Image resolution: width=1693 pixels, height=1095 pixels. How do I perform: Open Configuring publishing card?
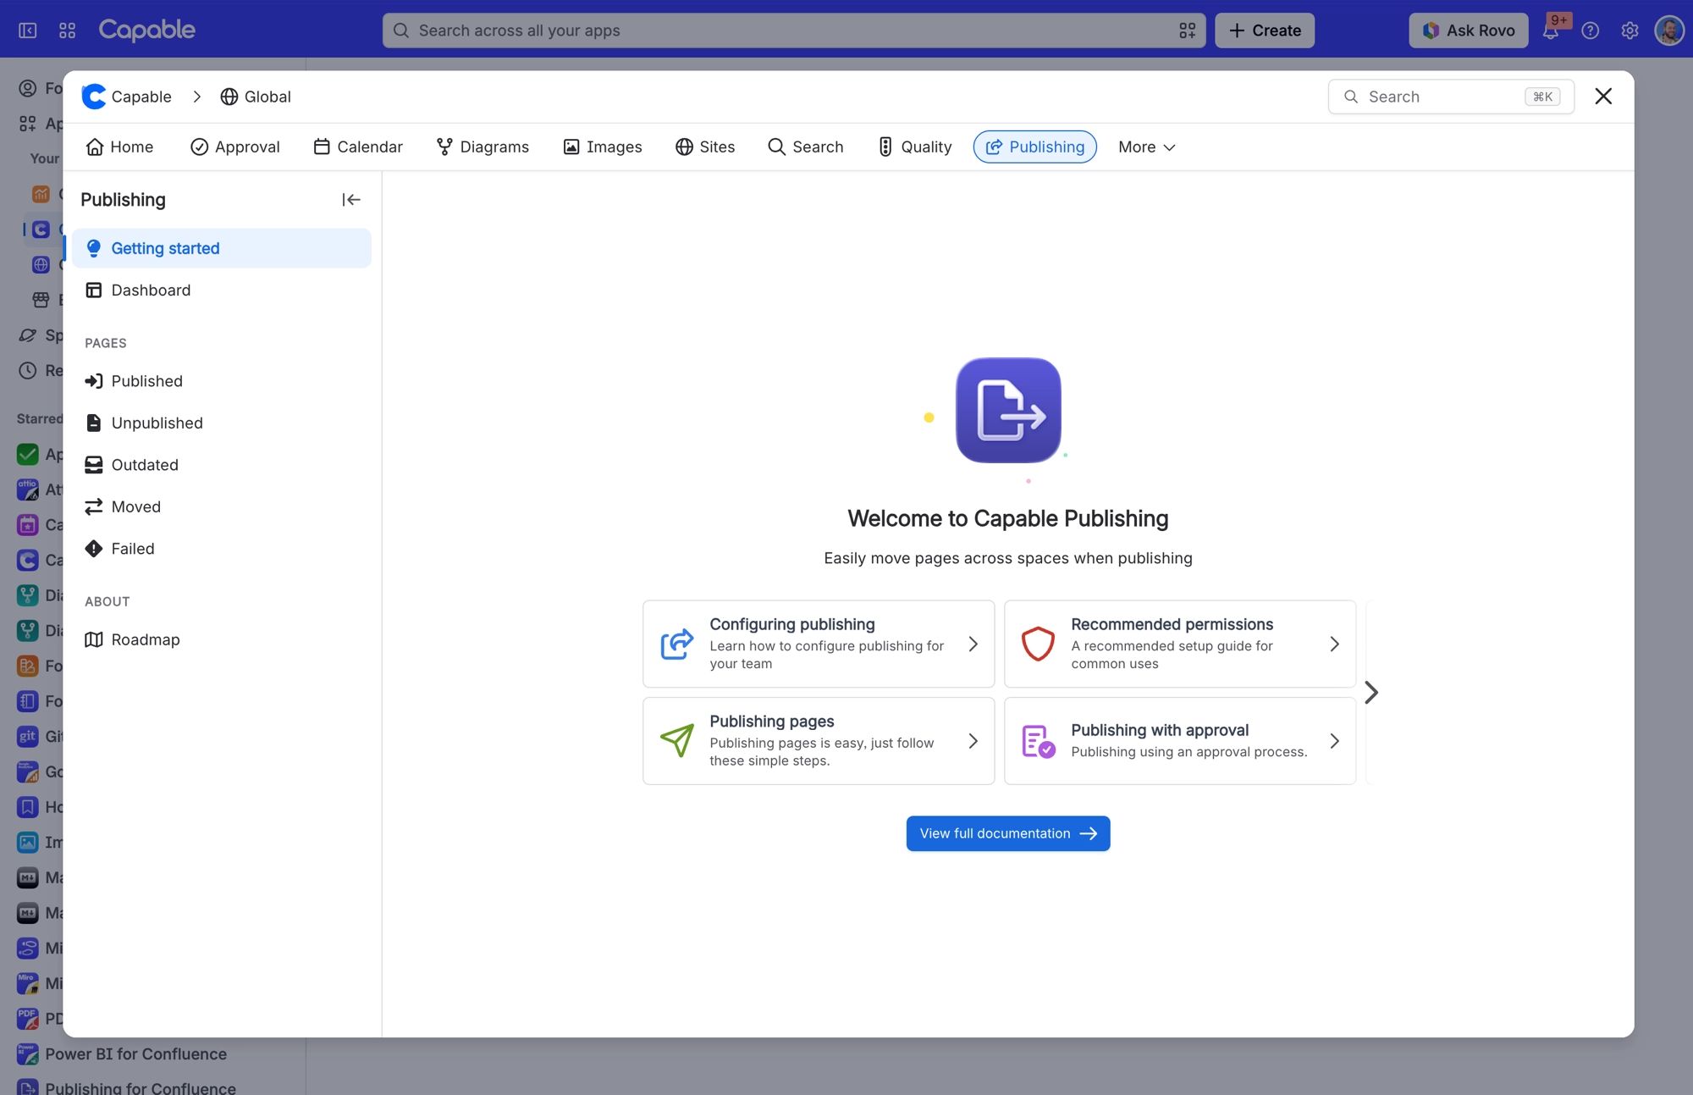[x=819, y=644]
